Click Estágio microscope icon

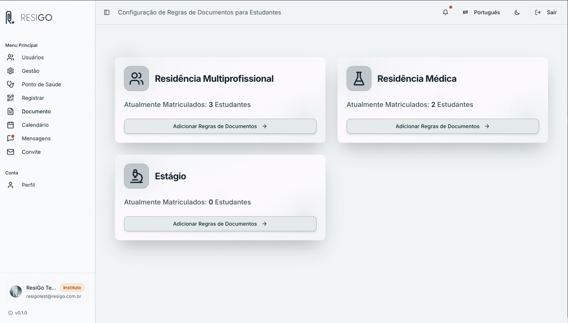136,176
